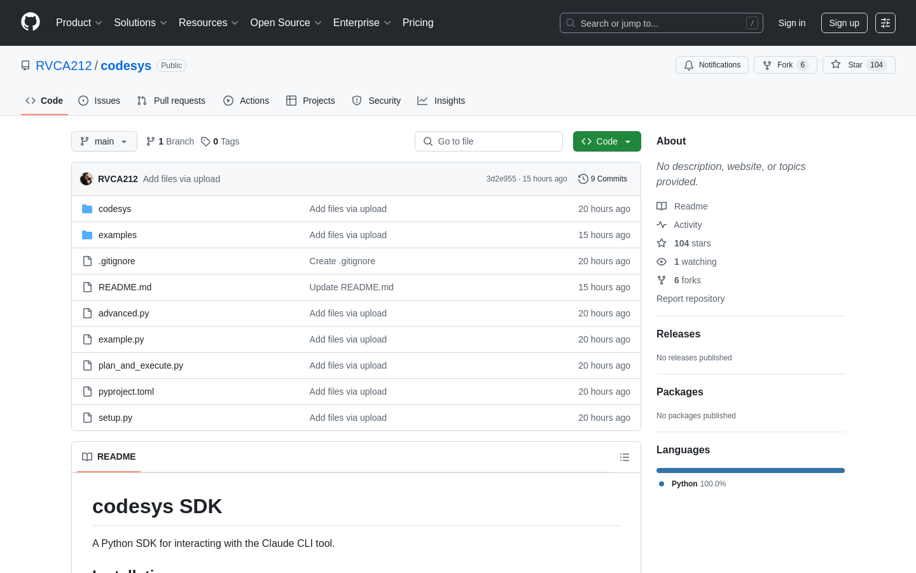Switch to the Projects tab
The width and height of the screenshot is (916, 573).
coord(310,101)
